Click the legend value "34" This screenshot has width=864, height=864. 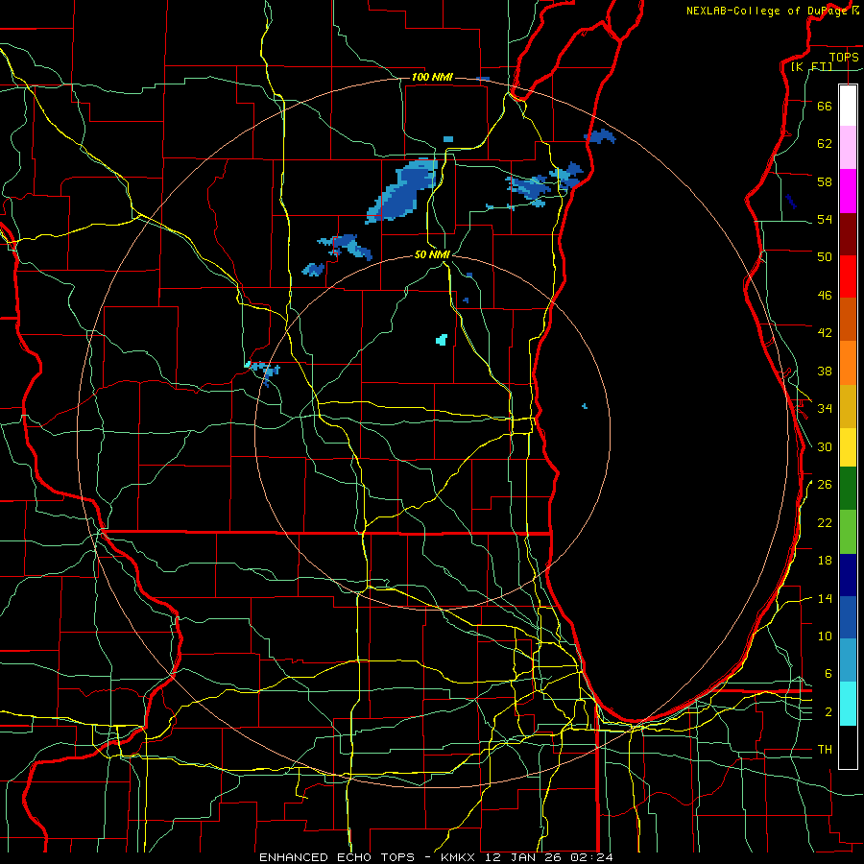click(x=825, y=409)
